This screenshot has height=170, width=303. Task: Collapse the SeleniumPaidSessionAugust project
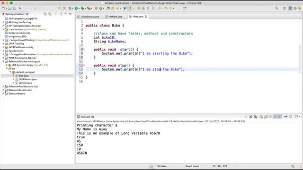3,61
